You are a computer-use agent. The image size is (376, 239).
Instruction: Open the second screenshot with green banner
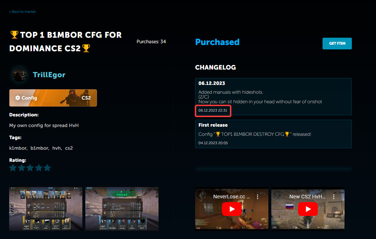[x=122, y=209]
